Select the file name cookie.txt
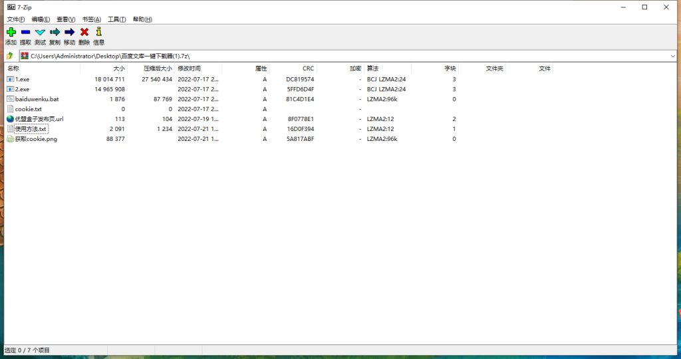 (28, 109)
